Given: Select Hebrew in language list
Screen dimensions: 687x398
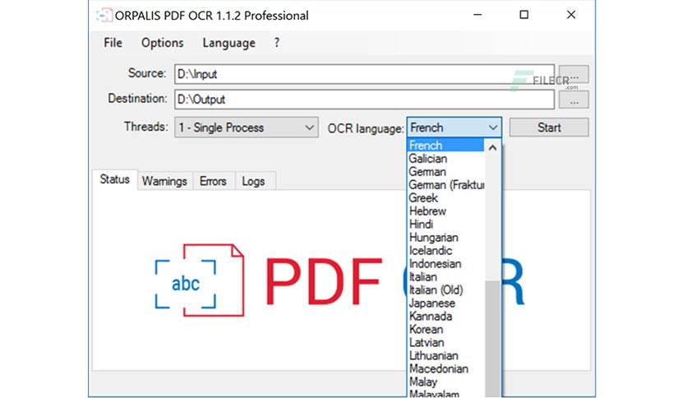Looking at the screenshot, I should 445,211.
